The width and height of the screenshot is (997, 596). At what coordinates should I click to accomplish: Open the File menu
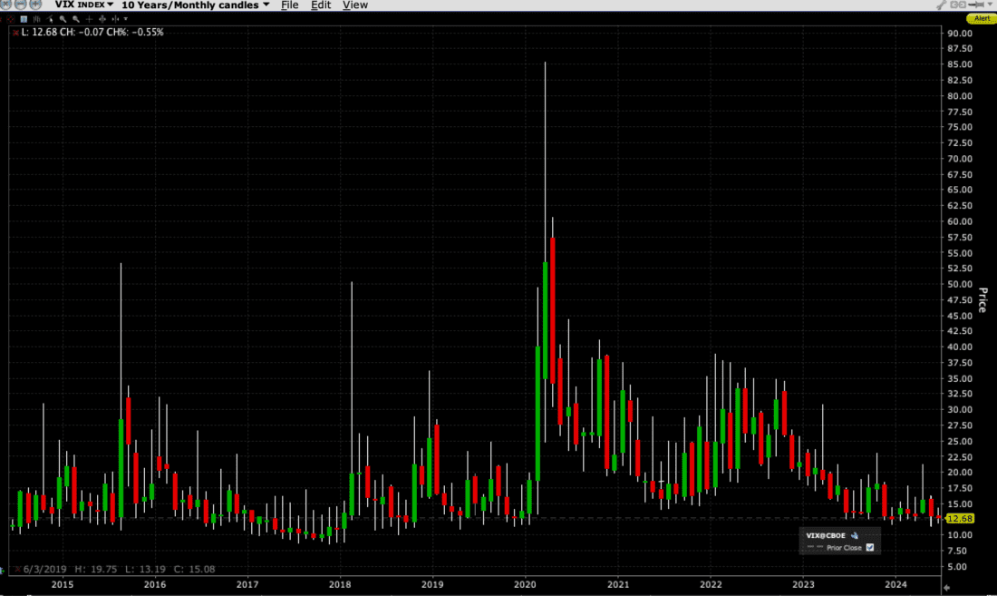pos(289,5)
